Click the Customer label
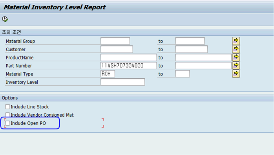 point(16,49)
